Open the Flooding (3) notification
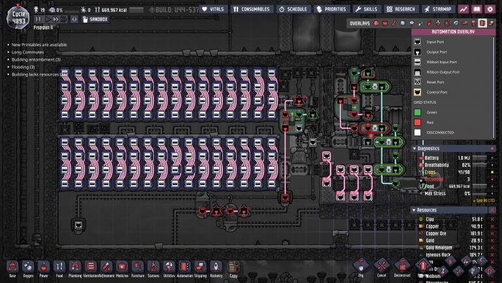 [x=23, y=67]
